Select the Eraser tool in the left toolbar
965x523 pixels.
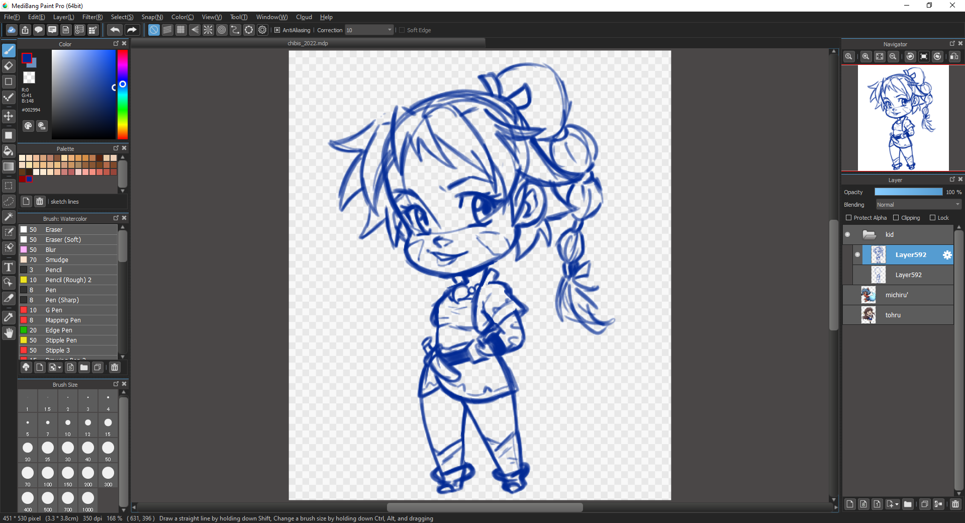[9, 66]
